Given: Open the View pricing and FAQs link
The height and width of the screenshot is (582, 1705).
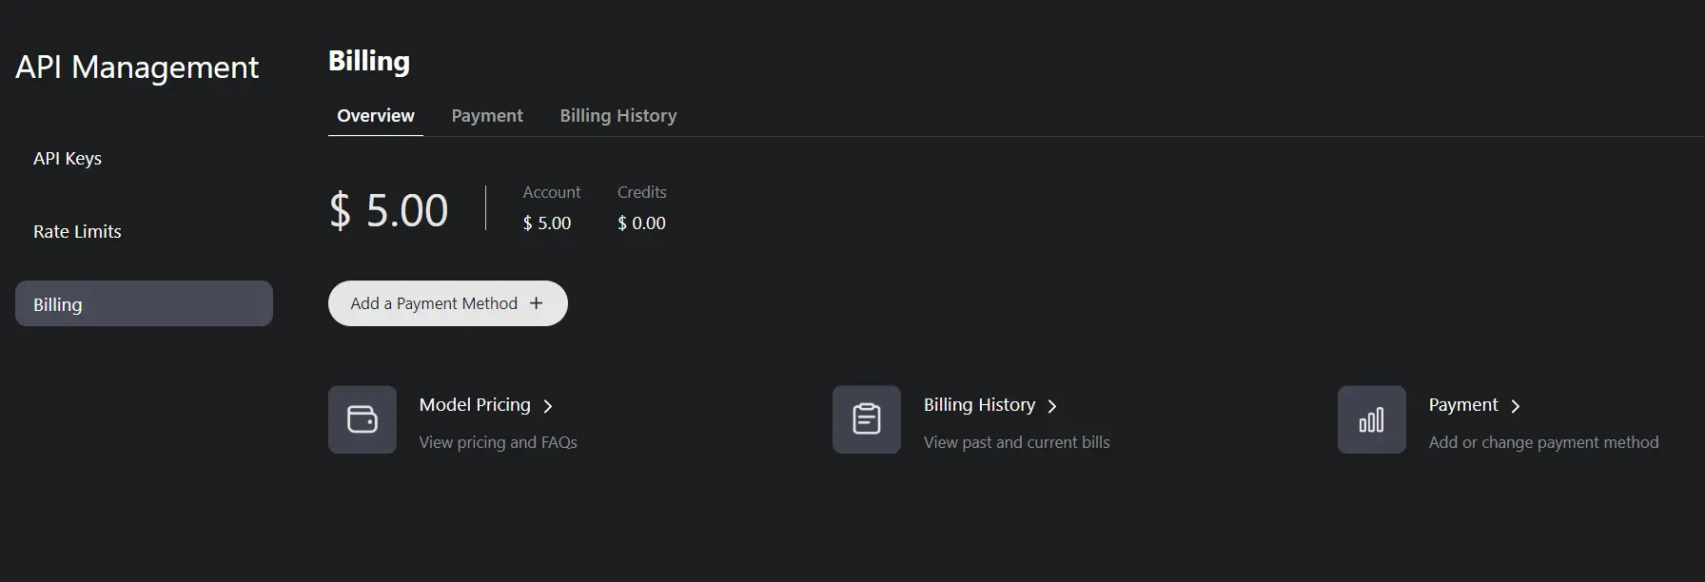Looking at the screenshot, I should pyautogui.click(x=498, y=442).
